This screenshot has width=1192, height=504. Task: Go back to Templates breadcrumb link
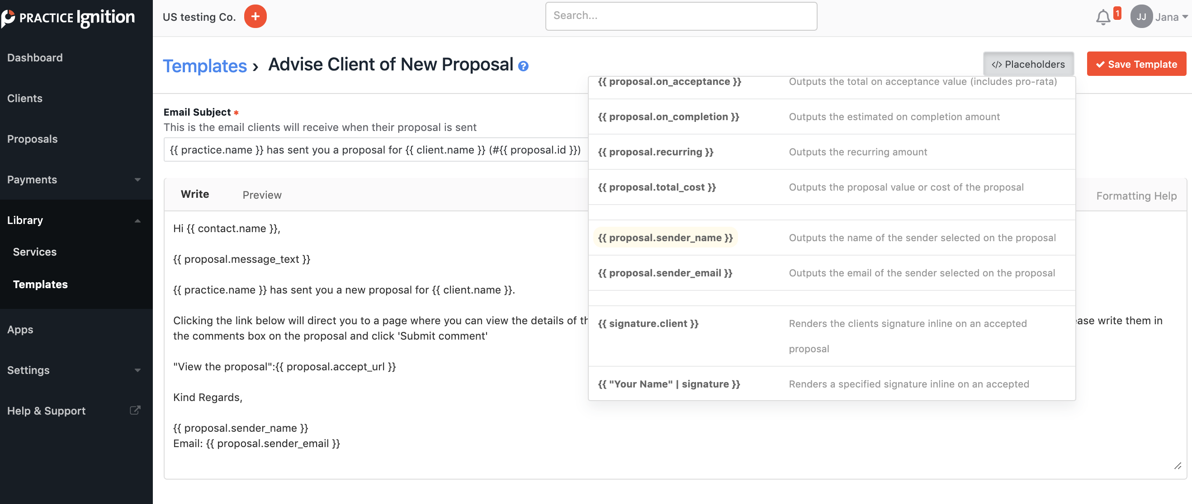click(x=205, y=66)
